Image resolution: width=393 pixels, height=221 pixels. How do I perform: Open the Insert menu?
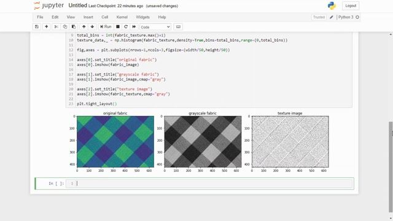88,17
